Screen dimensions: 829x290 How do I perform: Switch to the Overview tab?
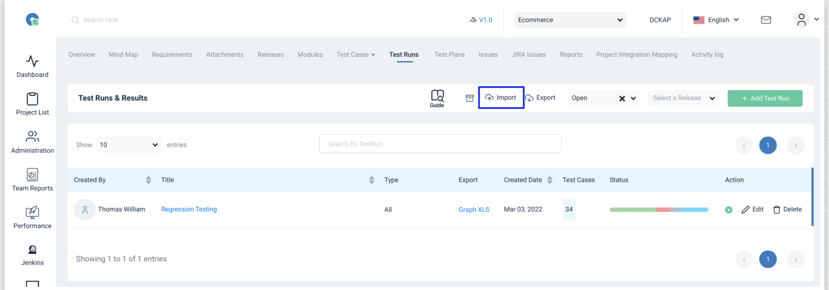(82, 55)
